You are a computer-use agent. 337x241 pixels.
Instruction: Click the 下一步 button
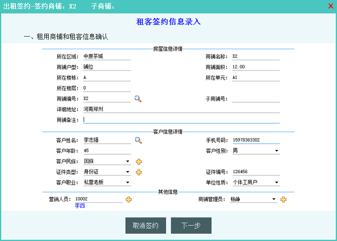pyautogui.click(x=191, y=226)
